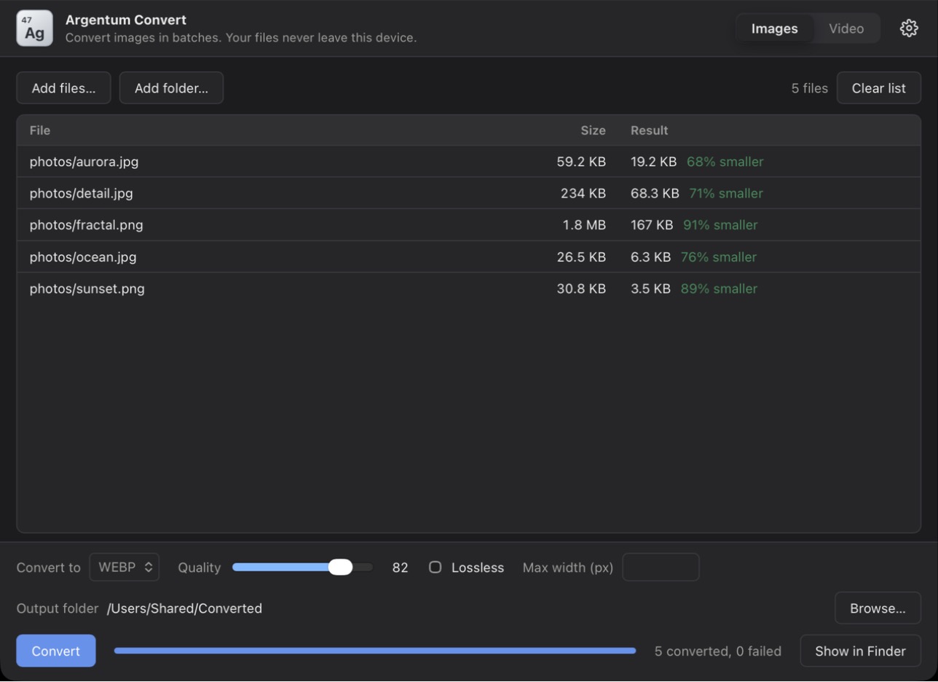Screen dimensions: 938x682
Task: Click the "89% smaller" result text
Action: point(719,289)
